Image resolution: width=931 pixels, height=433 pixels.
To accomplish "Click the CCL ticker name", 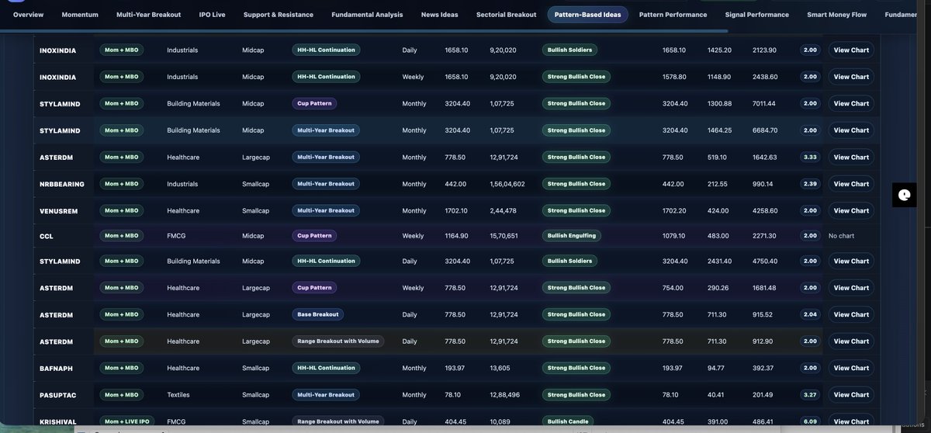I will (x=47, y=235).
